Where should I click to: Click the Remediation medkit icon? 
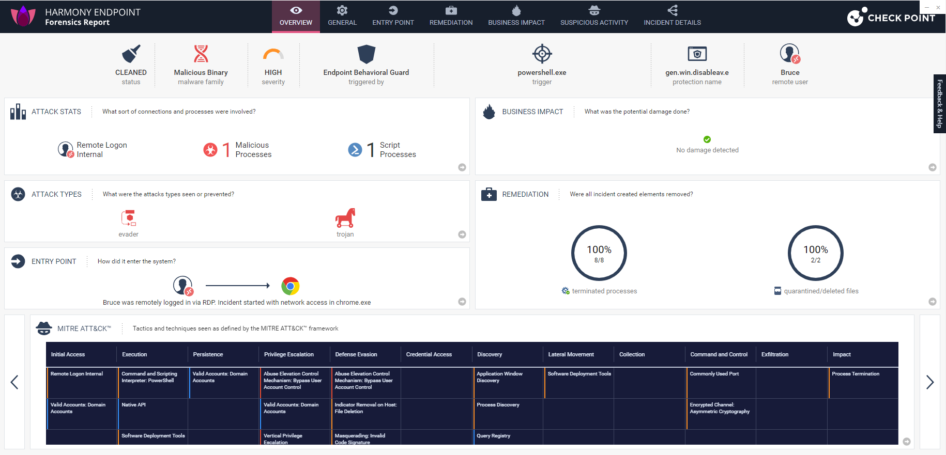coord(489,194)
